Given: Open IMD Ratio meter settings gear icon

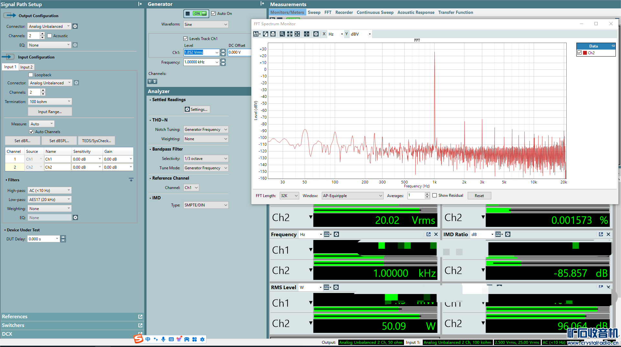Looking at the screenshot, I should point(508,234).
